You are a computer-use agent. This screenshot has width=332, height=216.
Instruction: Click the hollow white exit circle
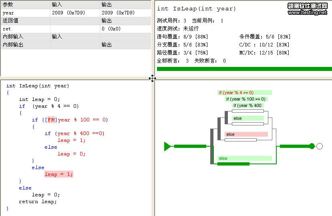(x=319, y=146)
